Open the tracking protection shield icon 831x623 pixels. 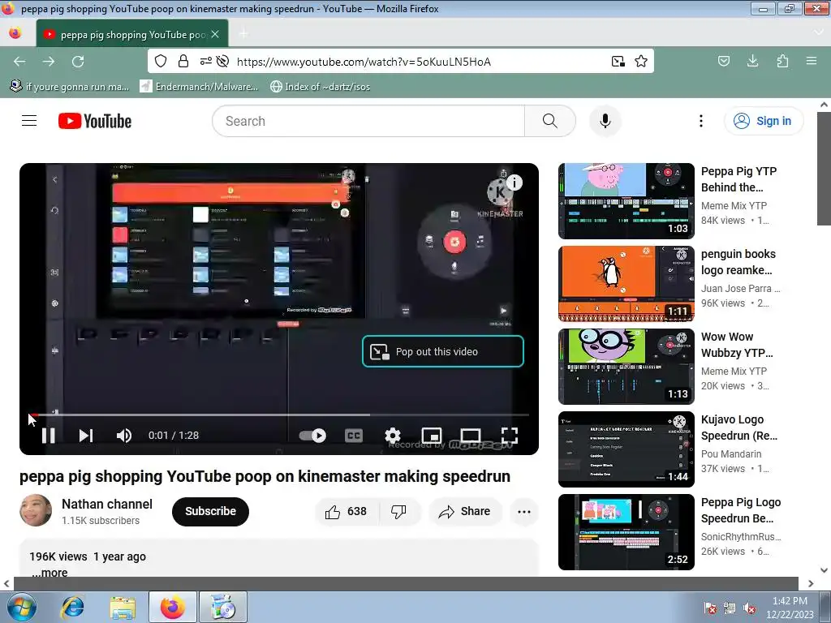tap(161, 62)
